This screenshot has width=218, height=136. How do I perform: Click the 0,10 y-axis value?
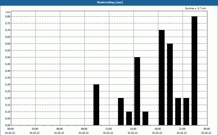click(x=8, y=112)
